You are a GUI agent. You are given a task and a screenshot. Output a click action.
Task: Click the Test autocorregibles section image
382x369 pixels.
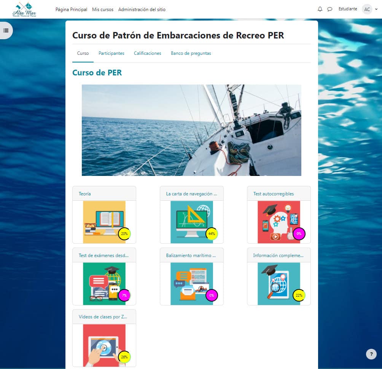pos(279,222)
